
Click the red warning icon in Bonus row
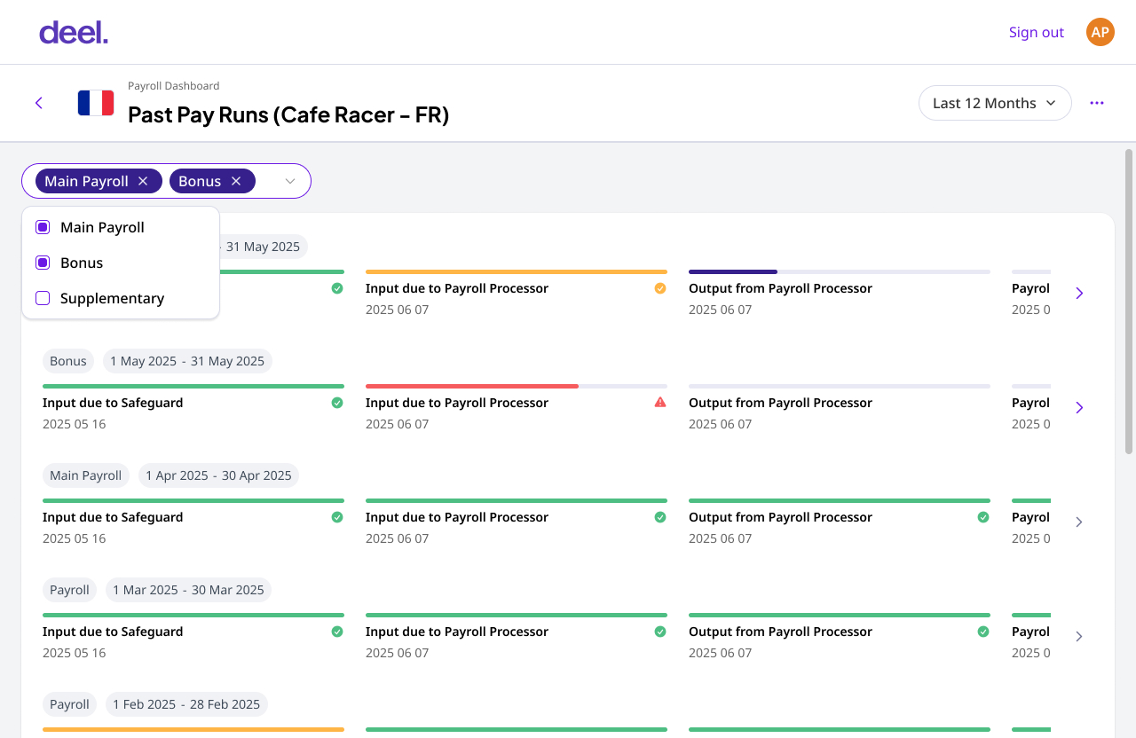660,403
